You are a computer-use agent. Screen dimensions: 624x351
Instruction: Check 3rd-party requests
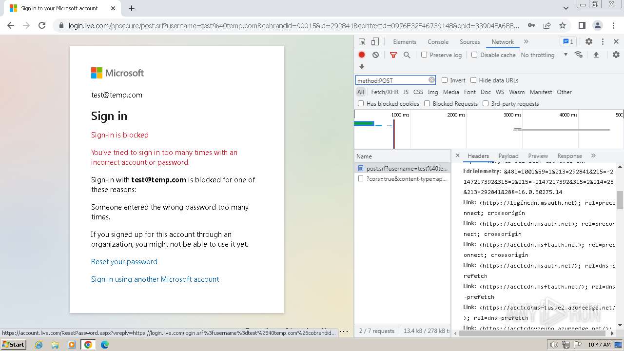(x=486, y=104)
